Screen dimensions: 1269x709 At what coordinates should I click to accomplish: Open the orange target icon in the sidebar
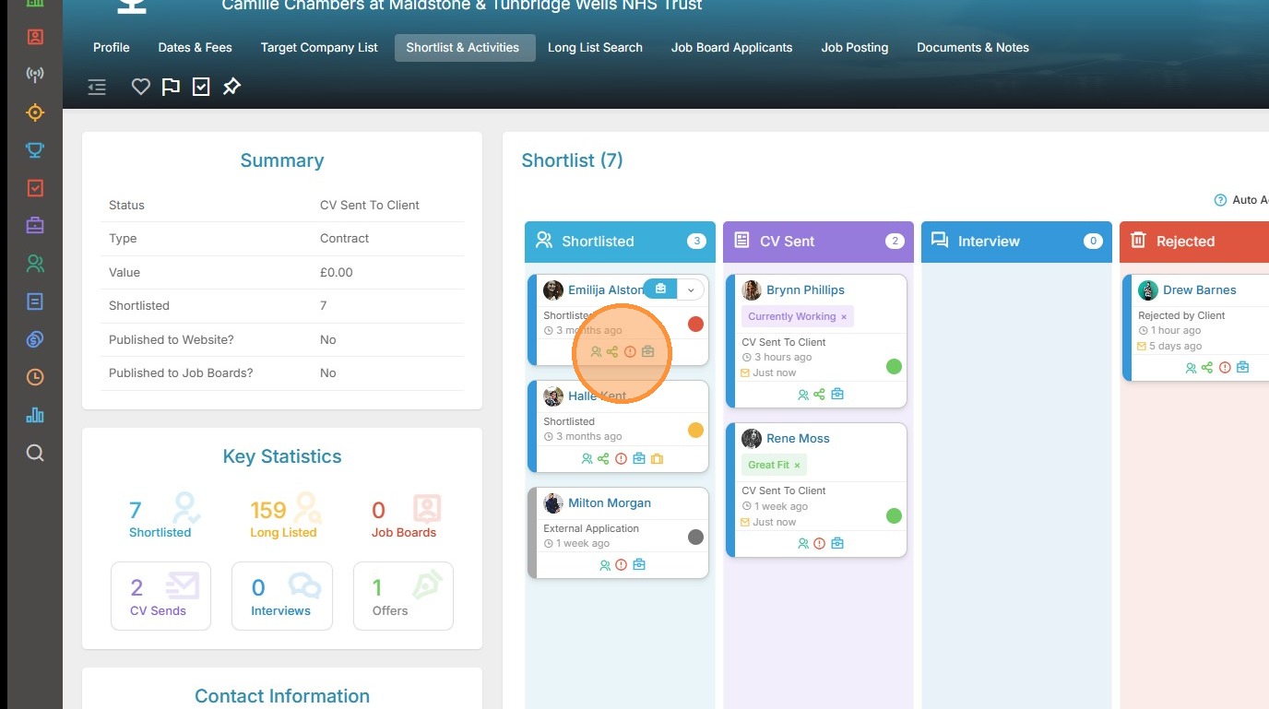point(35,112)
